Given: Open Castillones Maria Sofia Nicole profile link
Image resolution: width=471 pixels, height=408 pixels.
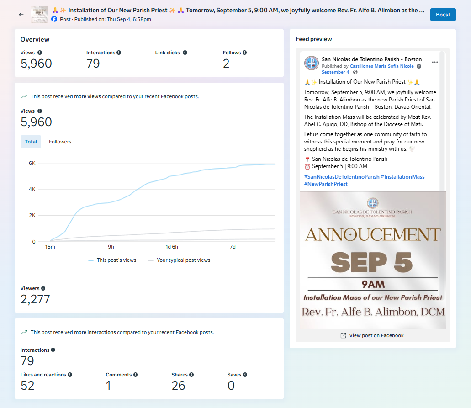Looking at the screenshot, I should tap(382, 66).
